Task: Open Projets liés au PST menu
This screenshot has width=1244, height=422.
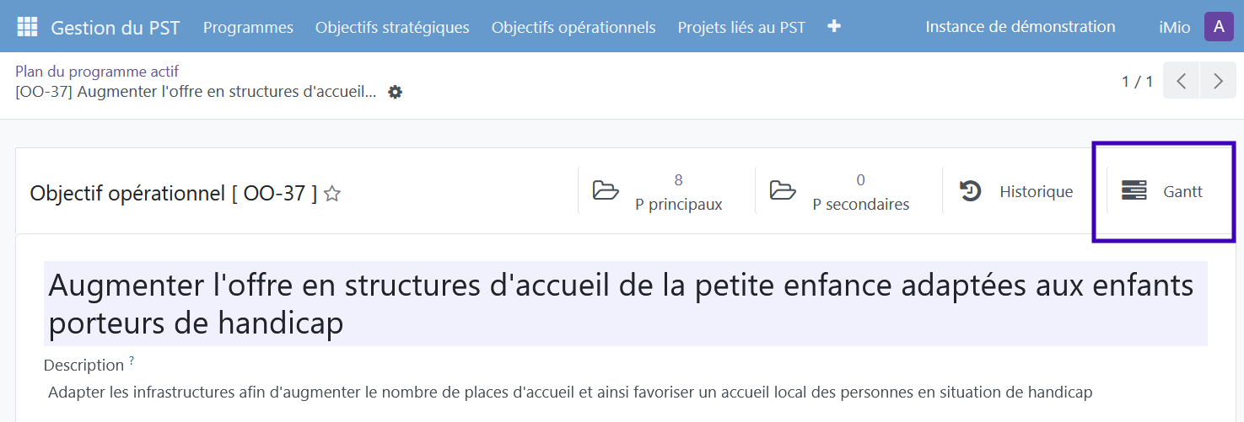Action: (x=741, y=27)
